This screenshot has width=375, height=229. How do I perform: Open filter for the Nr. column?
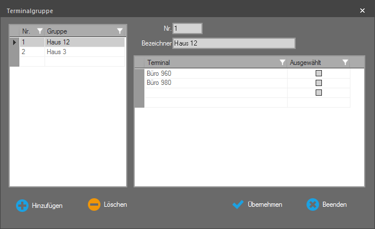(x=39, y=31)
